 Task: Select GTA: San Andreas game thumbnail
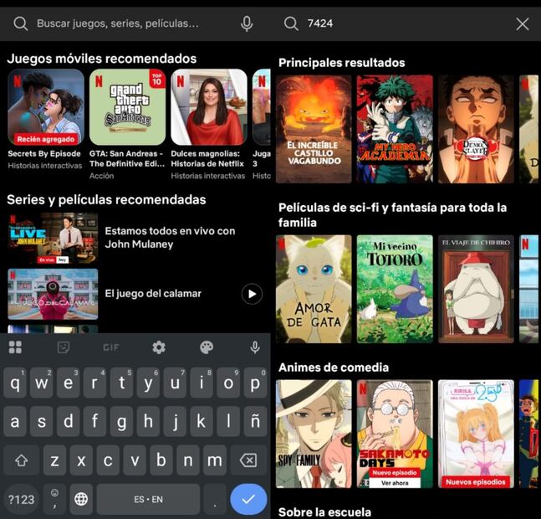coord(127,107)
